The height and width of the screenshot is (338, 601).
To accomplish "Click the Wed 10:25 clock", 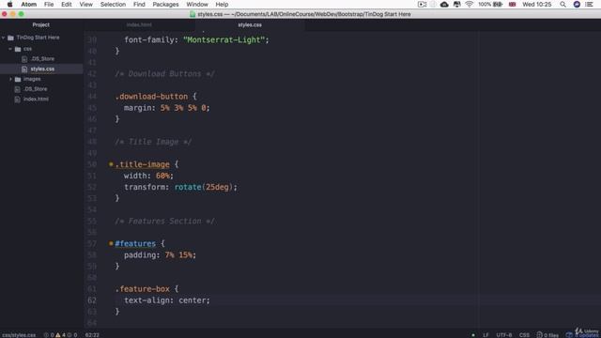I will (536, 4).
